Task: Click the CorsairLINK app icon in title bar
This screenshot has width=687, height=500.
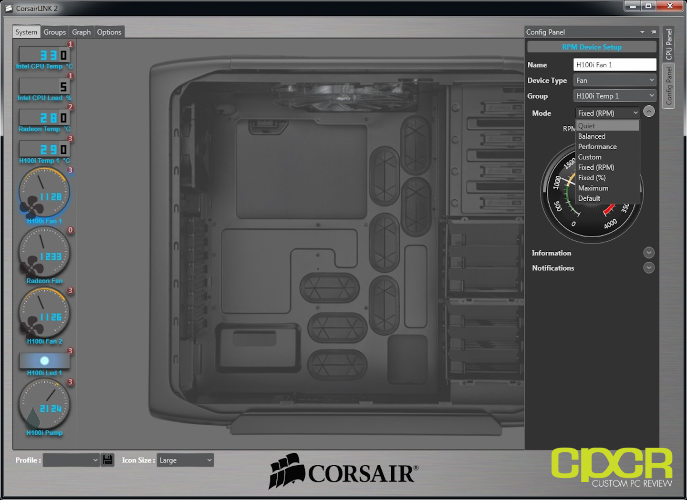Action: [9, 8]
